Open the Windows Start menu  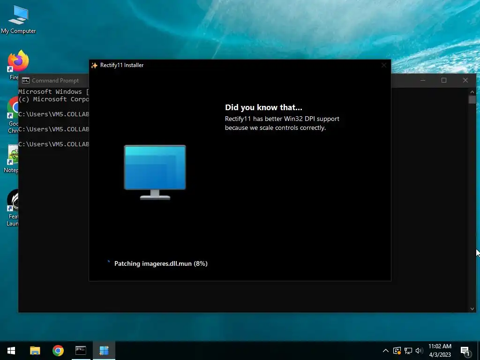(x=11, y=351)
